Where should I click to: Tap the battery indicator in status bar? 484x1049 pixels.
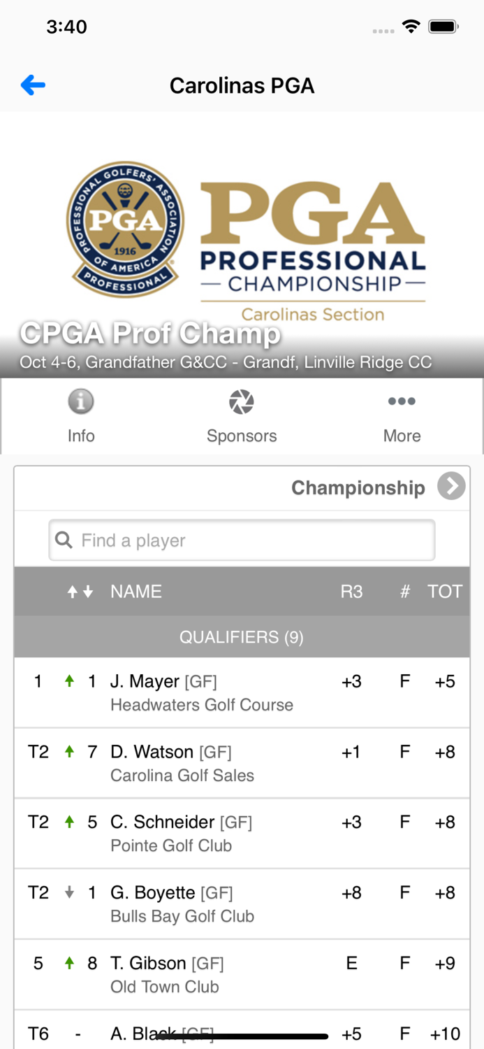point(443,26)
